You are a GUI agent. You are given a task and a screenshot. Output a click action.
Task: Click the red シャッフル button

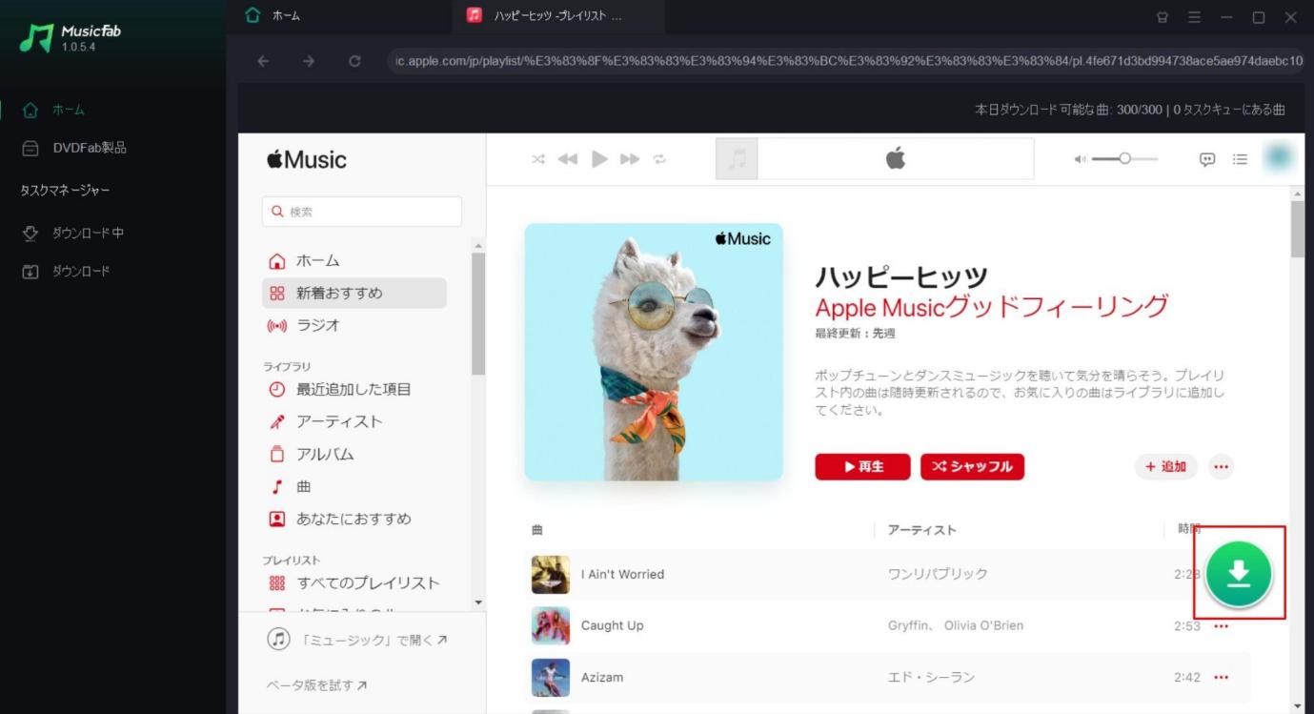click(972, 466)
